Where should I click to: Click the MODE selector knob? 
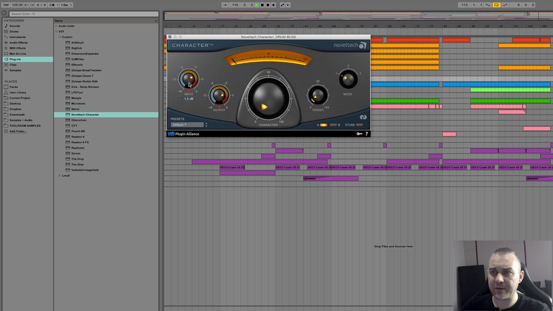(348, 79)
